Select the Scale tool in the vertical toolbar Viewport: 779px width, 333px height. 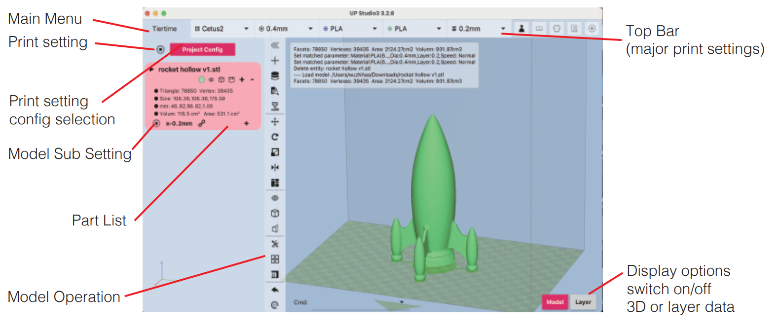pyautogui.click(x=275, y=152)
